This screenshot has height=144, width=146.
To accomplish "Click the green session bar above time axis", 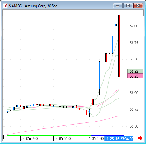I will pos(49,135).
